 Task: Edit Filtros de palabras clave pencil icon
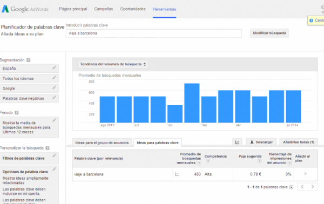[x=54, y=155]
